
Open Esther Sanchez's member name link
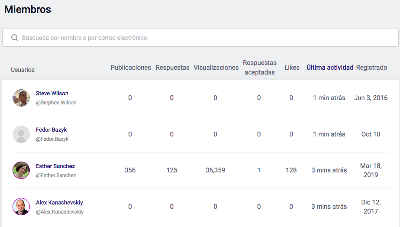[x=55, y=166]
